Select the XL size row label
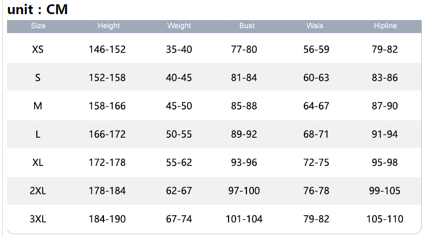430x238 pixels. 38,162
